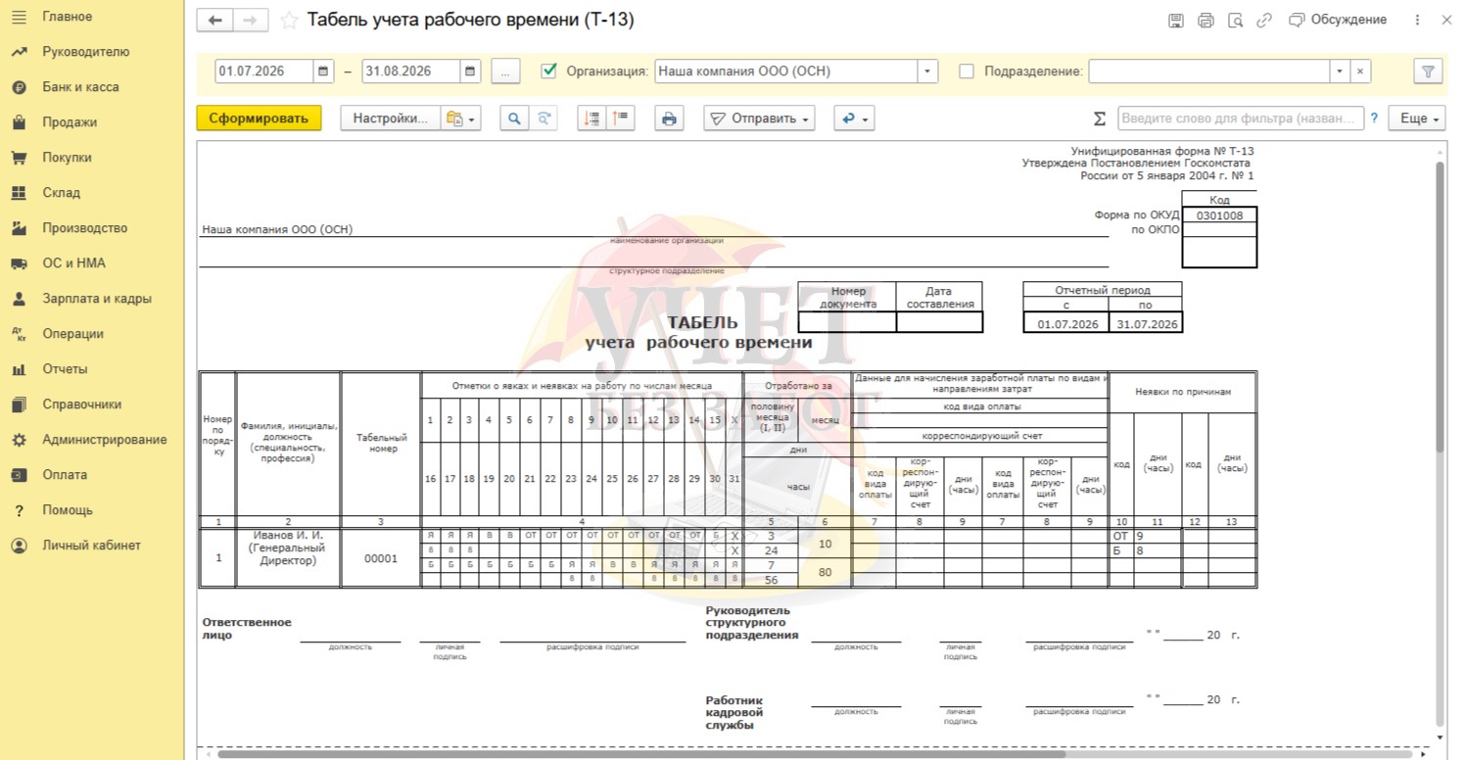Select report period end cell 31.07.2026

(1146, 324)
